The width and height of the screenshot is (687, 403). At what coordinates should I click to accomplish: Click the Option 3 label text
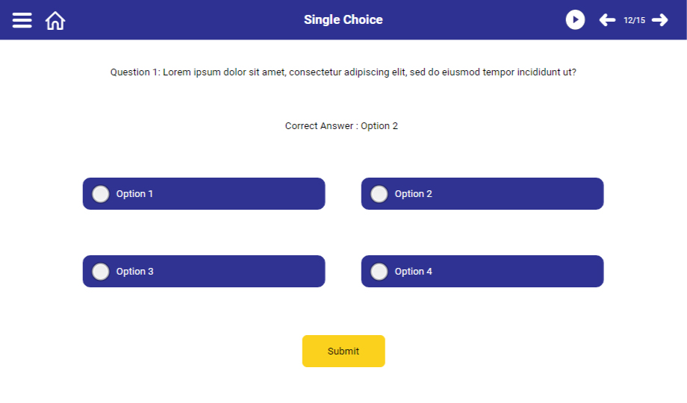point(135,272)
